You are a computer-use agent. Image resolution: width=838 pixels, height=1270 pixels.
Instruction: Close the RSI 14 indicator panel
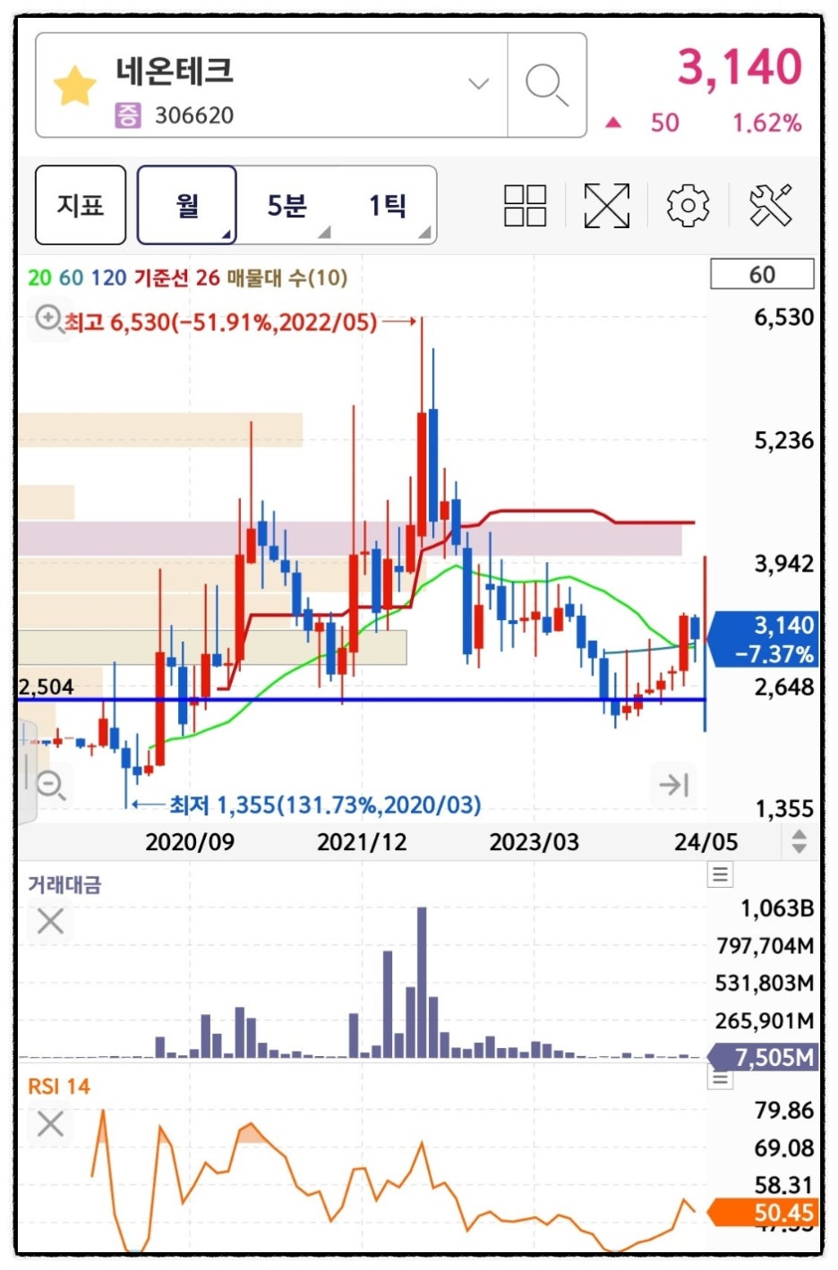(50, 1123)
